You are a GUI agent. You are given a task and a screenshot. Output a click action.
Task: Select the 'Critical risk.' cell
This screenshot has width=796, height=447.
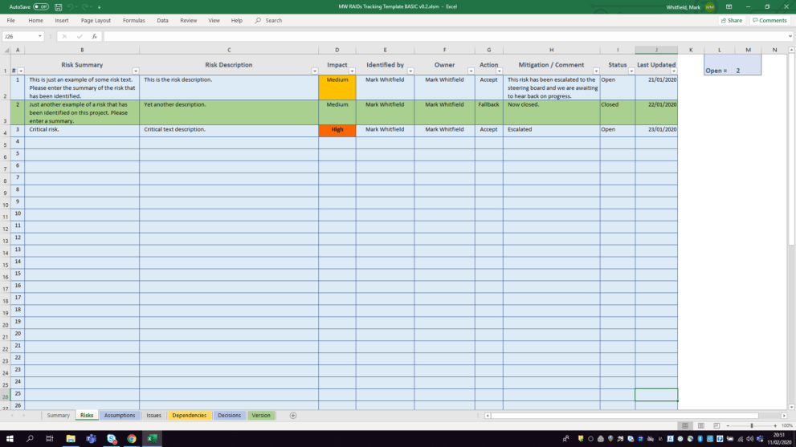82,131
